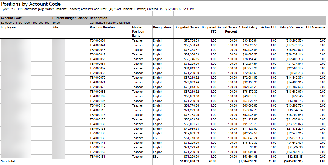Select actual salary $84,991.03

250,152
